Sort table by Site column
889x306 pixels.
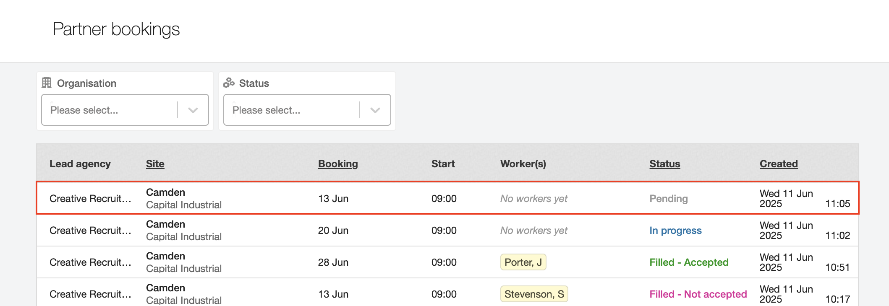click(x=155, y=164)
